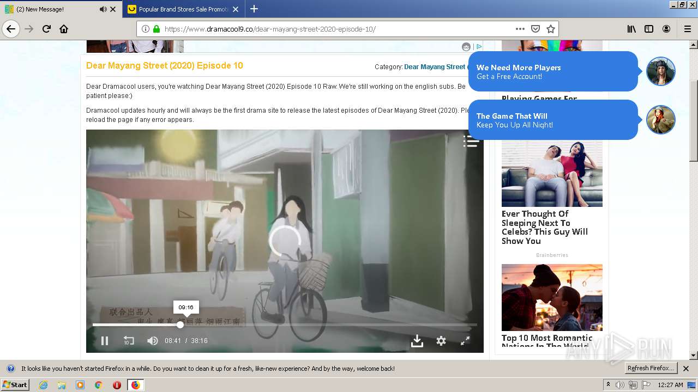This screenshot has height=392, width=698.
Task: Open video player settings gear
Action: click(441, 341)
